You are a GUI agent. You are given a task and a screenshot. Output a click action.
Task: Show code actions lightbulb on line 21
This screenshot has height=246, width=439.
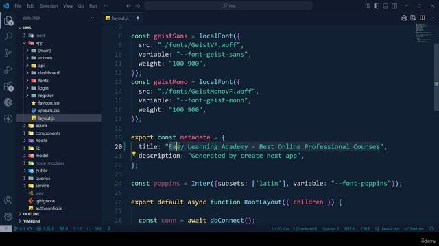coord(134,154)
